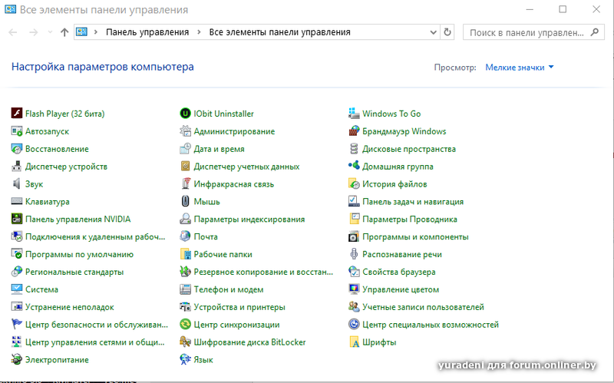This screenshot has width=614, height=383.
Task: Open address bar history dropdown arrow
Action: click(434, 32)
